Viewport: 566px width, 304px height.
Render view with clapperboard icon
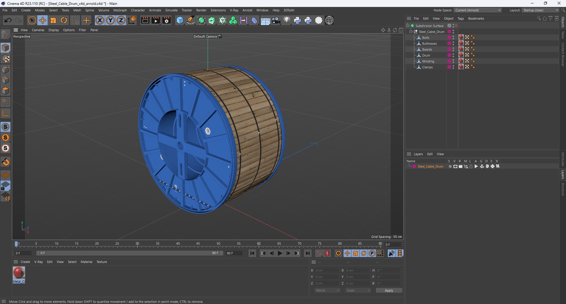[145, 20]
